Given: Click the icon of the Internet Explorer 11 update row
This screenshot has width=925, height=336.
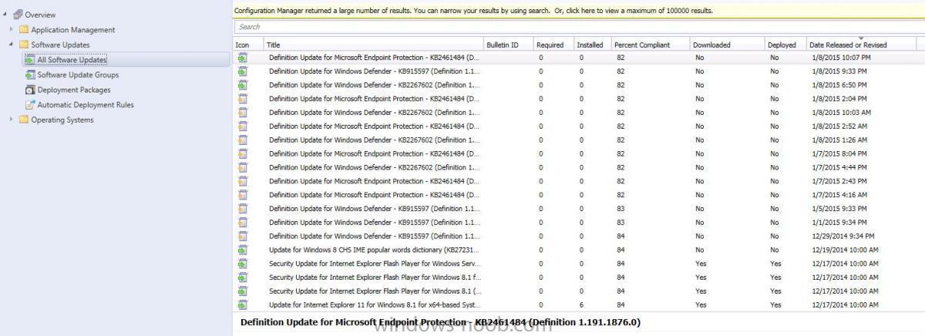Looking at the screenshot, I should 243,304.
